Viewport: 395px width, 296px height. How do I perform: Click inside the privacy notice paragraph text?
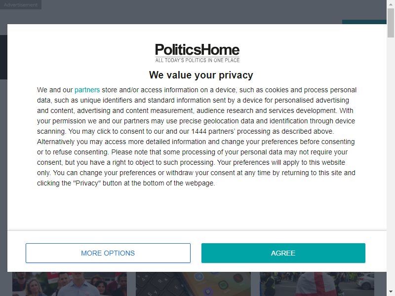pyautogui.click(x=197, y=137)
